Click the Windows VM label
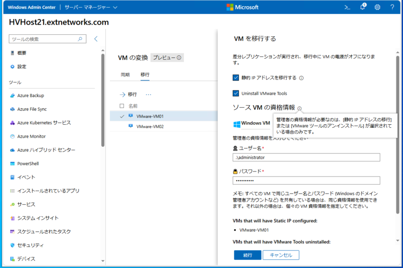The image size is (403, 268). pyautogui.click(x=255, y=123)
